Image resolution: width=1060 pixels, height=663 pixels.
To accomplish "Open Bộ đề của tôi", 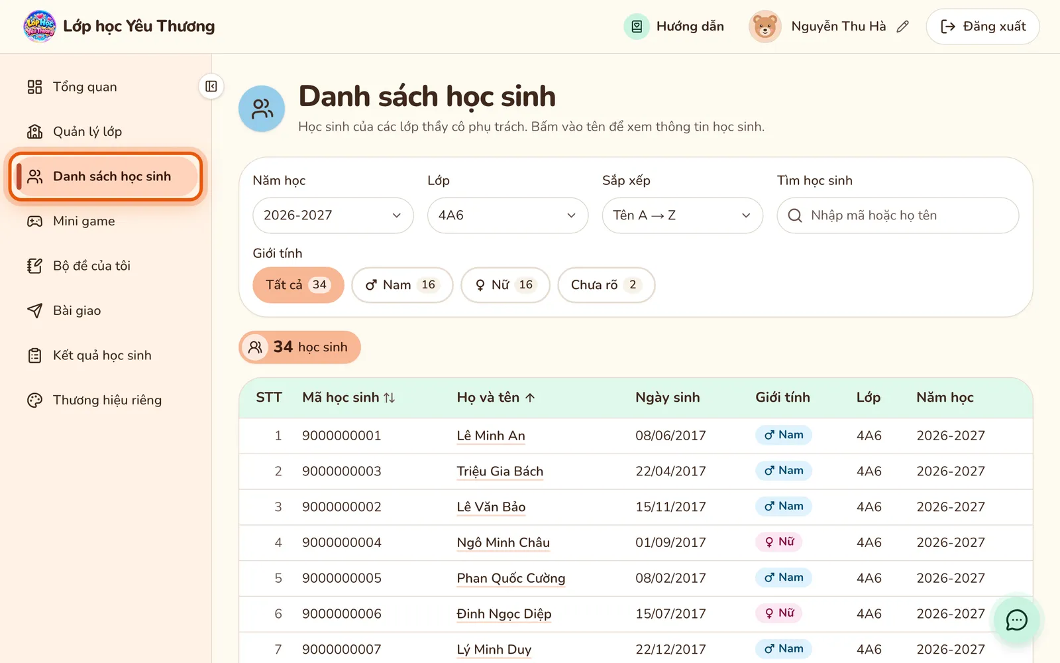I will coord(91,266).
